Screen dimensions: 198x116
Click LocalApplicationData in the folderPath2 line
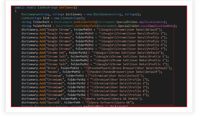[157, 26]
